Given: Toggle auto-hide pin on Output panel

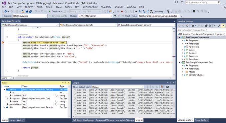Looking at the screenshot, I should (x=171, y=83).
